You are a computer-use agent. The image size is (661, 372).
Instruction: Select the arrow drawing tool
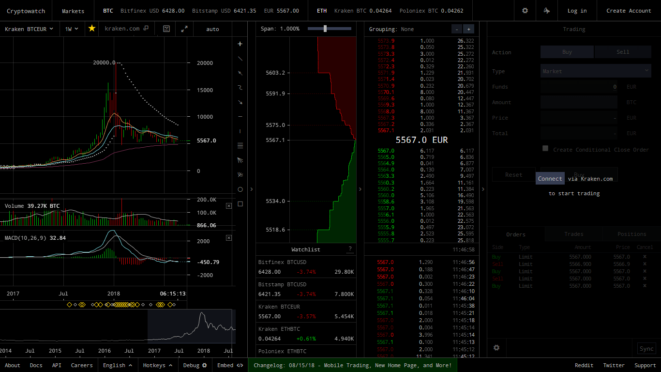coord(240,102)
